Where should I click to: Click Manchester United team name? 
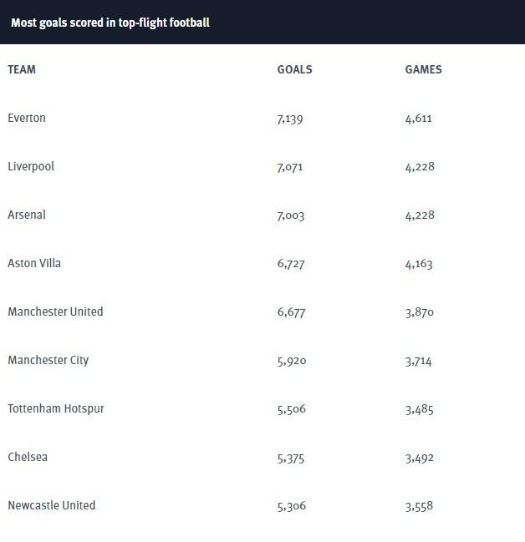[55, 312]
